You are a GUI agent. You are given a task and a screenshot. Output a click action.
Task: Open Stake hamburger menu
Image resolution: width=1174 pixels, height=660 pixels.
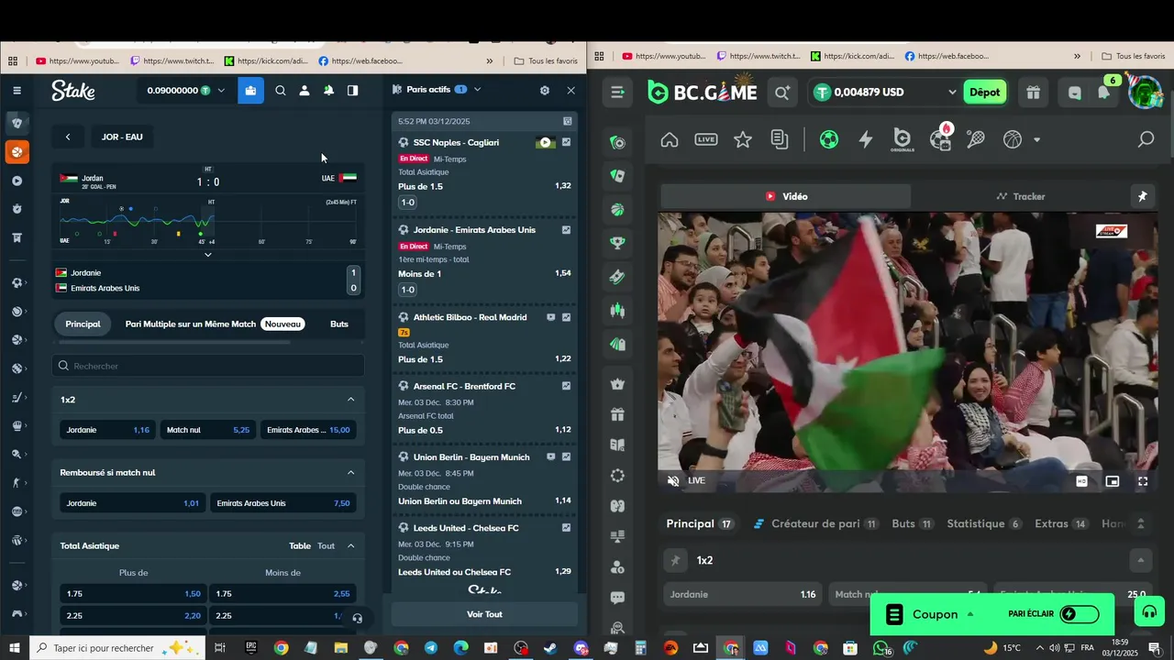point(17,91)
